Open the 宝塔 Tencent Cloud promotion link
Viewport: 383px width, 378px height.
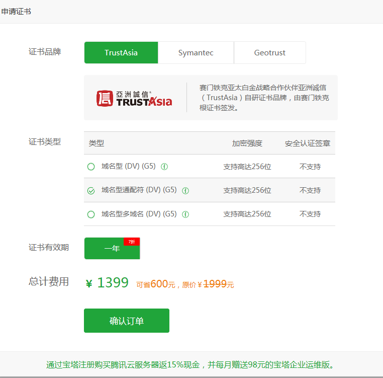190,365
